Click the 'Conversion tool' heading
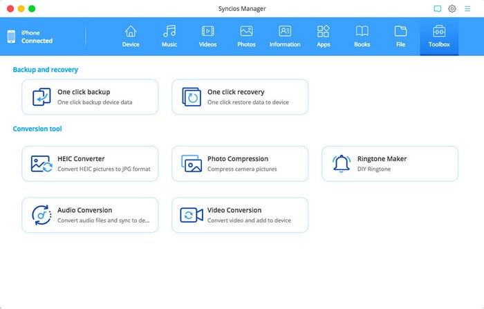This screenshot has height=309, width=484. pyautogui.click(x=37, y=129)
